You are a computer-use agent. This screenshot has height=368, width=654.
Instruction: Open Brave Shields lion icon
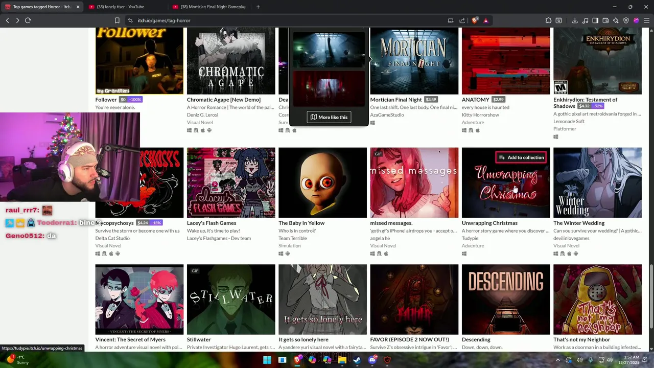tap(475, 20)
